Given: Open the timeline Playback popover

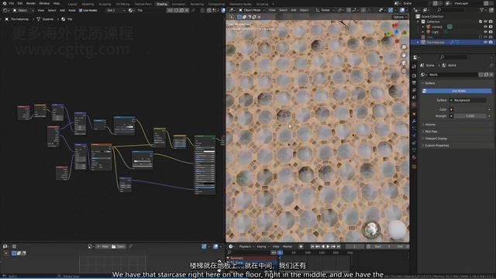Looking at the screenshot, I should [x=246, y=246].
